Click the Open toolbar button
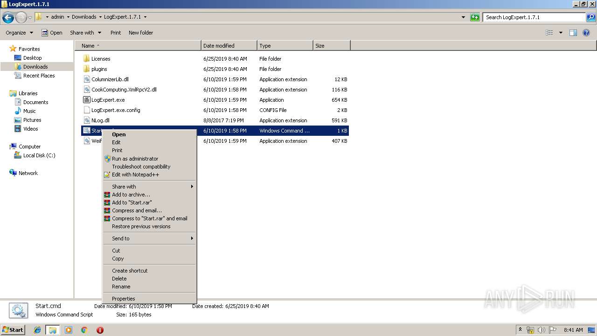Screen dimensions: 597x336 (52, 33)
